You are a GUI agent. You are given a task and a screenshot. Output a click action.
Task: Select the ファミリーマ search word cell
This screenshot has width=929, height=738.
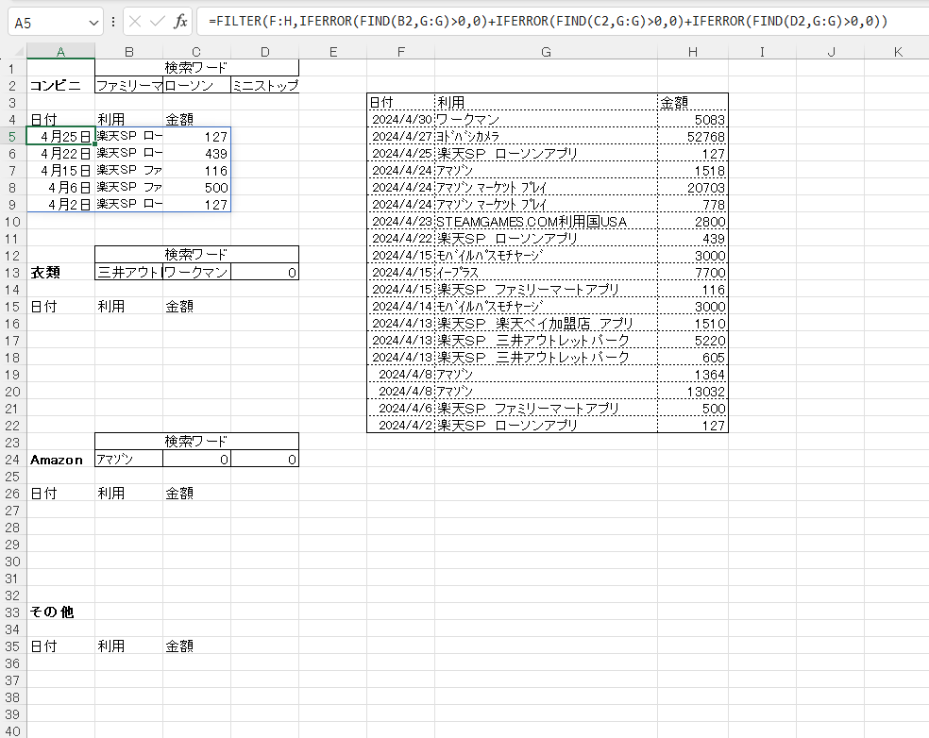click(128, 86)
